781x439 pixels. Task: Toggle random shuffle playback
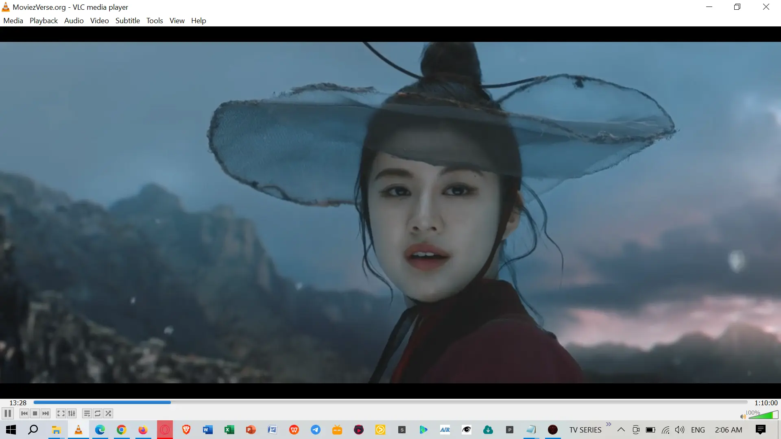coord(108,413)
